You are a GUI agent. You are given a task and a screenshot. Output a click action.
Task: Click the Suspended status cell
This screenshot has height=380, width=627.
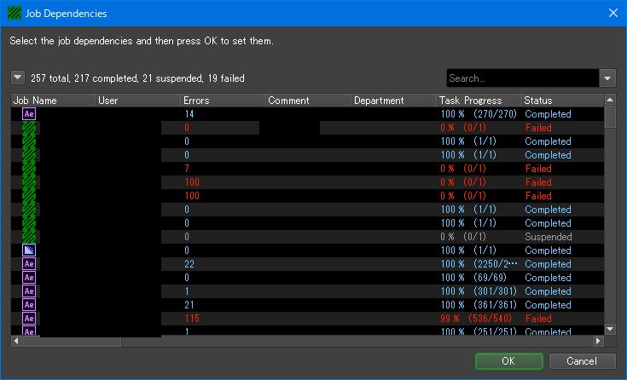(549, 237)
